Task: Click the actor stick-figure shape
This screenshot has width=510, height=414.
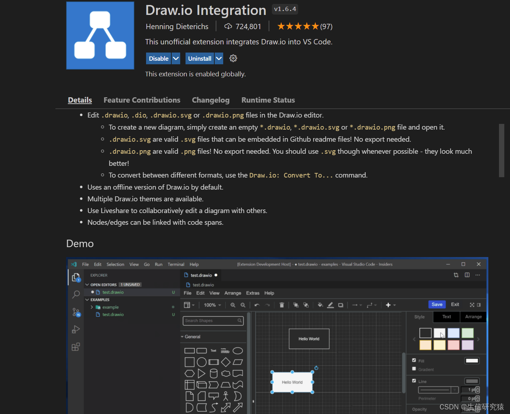Action: pyautogui.click(x=226, y=396)
